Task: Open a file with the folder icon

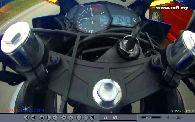Action: point(55,118)
